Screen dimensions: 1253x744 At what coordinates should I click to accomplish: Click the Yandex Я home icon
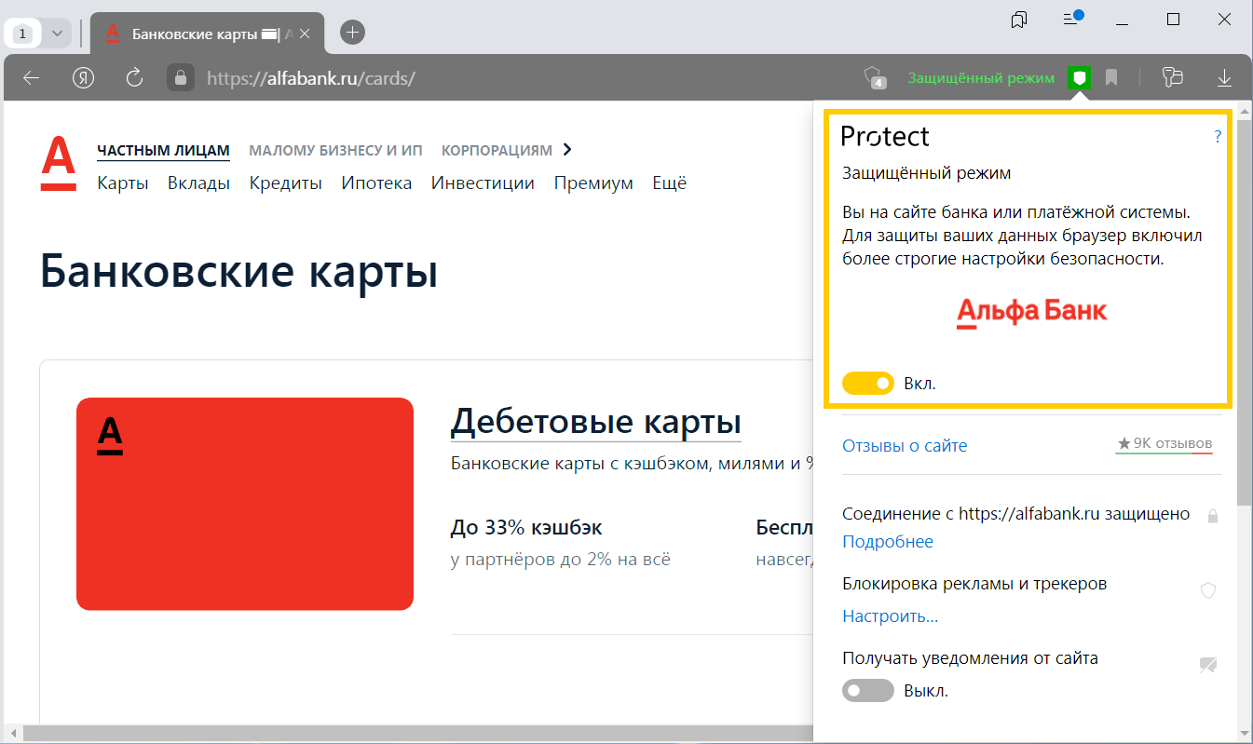(x=84, y=78)
